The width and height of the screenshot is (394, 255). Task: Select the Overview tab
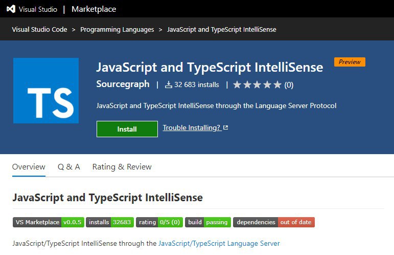[29, 167]
